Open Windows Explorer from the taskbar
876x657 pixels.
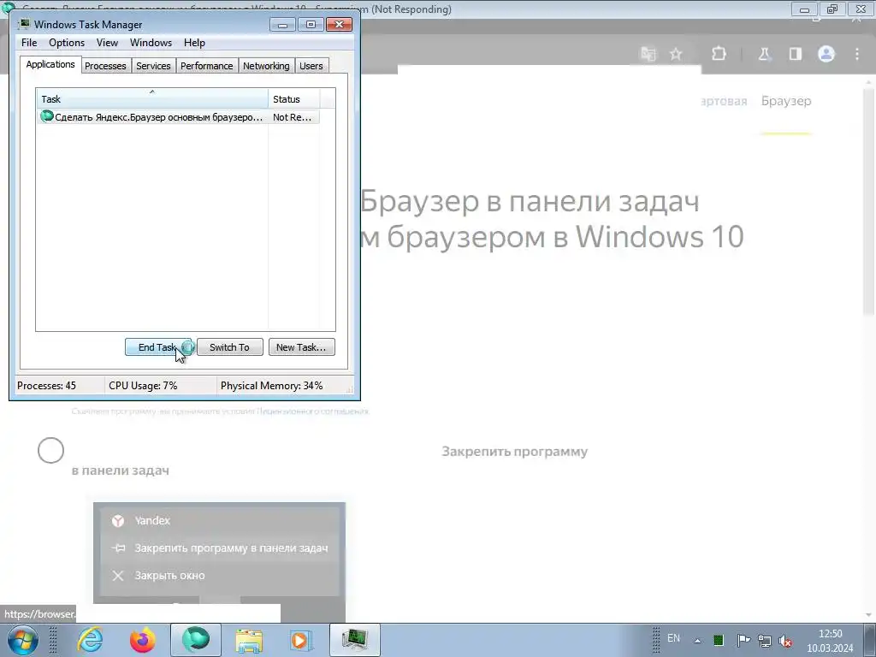click(x=249, y=640)
